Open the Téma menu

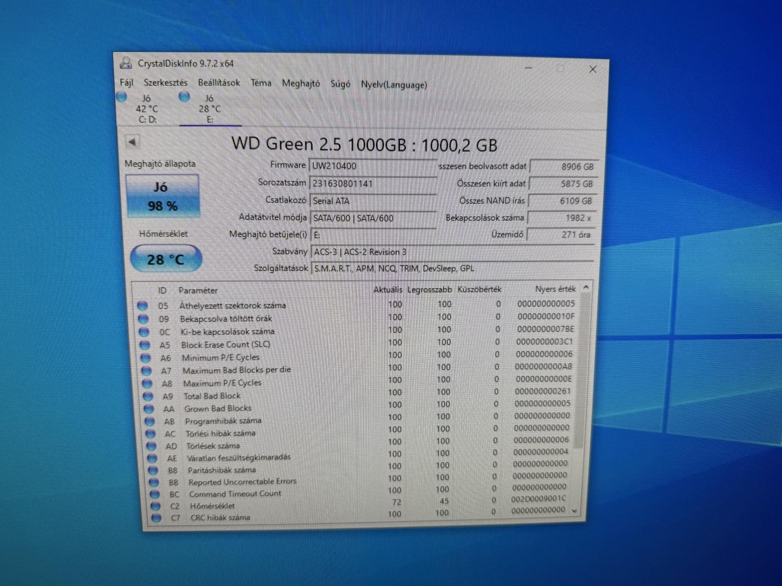pos(261,83)
